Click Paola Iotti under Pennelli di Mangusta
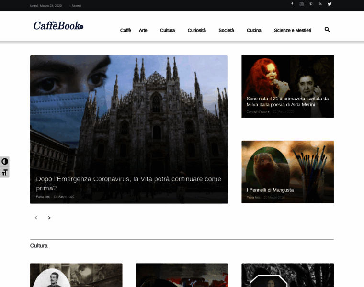364x287 pixels. [253, 197]
